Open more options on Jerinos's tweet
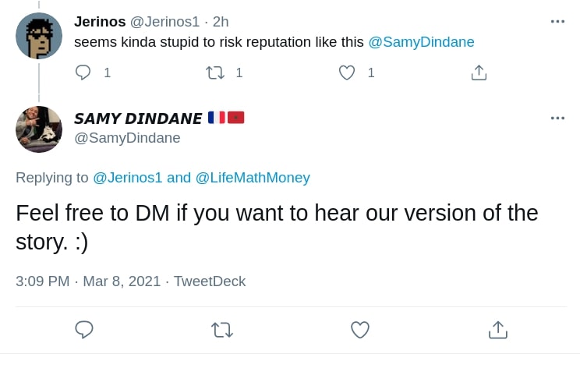Viewport: 580px width, 375px height. click(x=557, y=21)
